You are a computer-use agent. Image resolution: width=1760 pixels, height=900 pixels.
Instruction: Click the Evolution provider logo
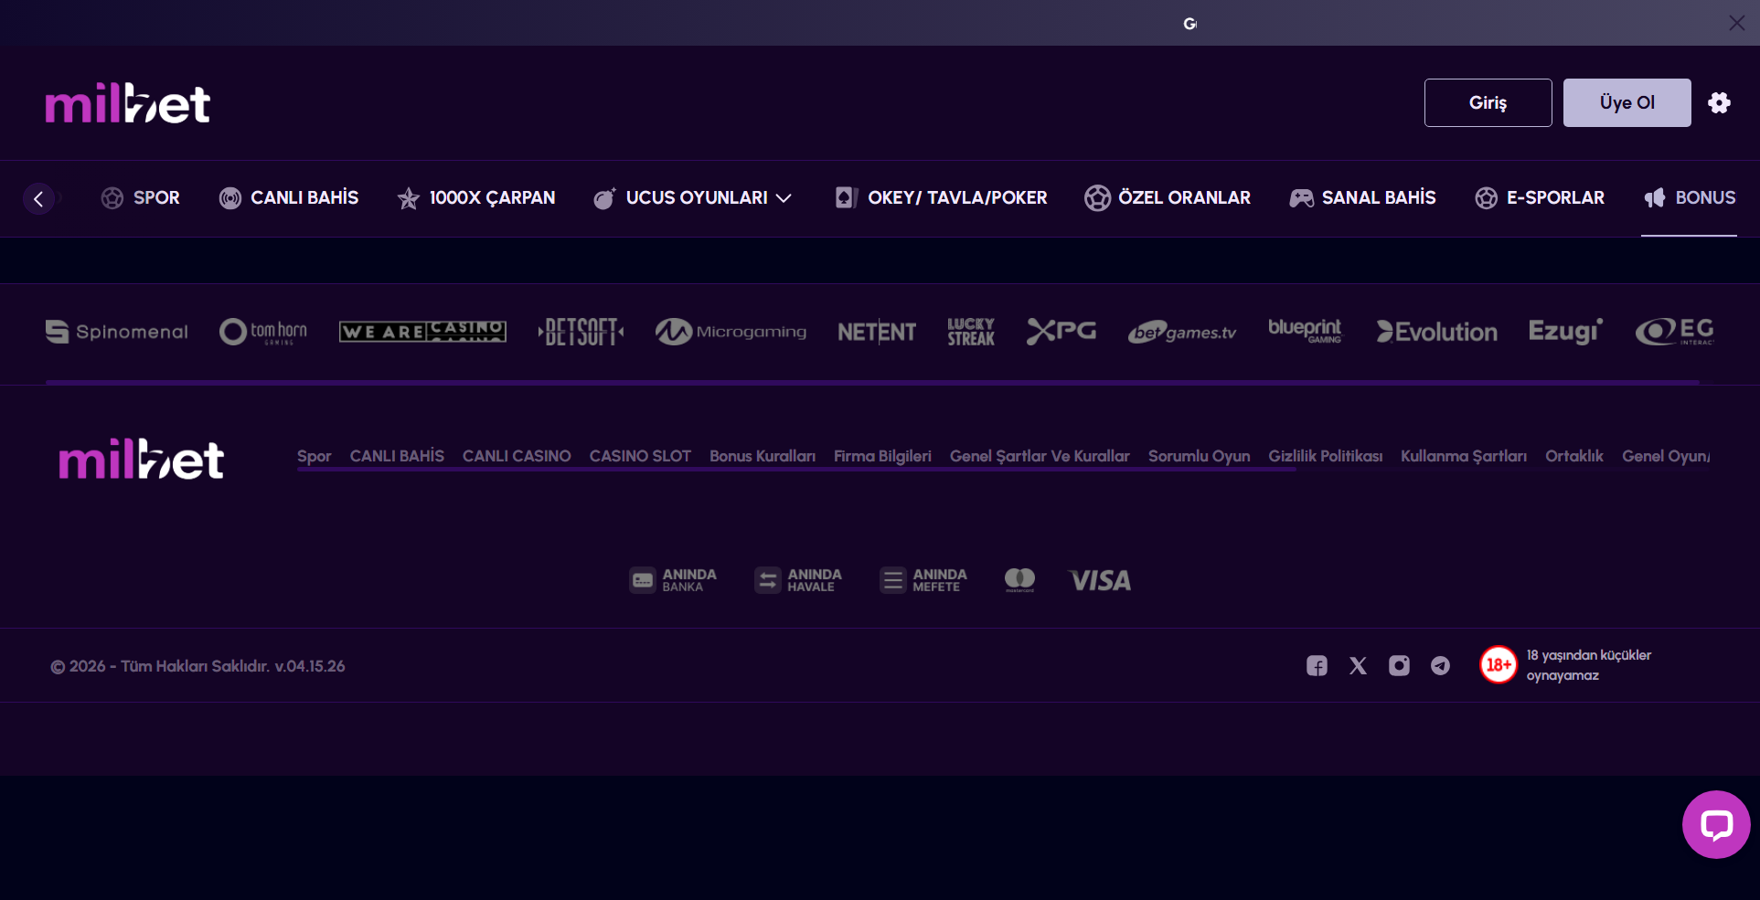[x=1436, y=332]
